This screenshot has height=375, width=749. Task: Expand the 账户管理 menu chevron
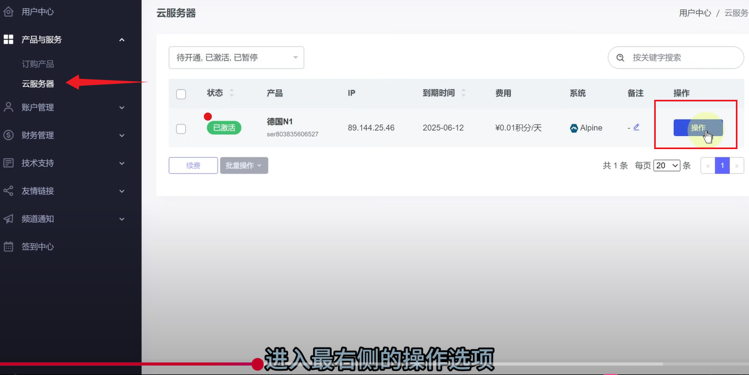122,107
